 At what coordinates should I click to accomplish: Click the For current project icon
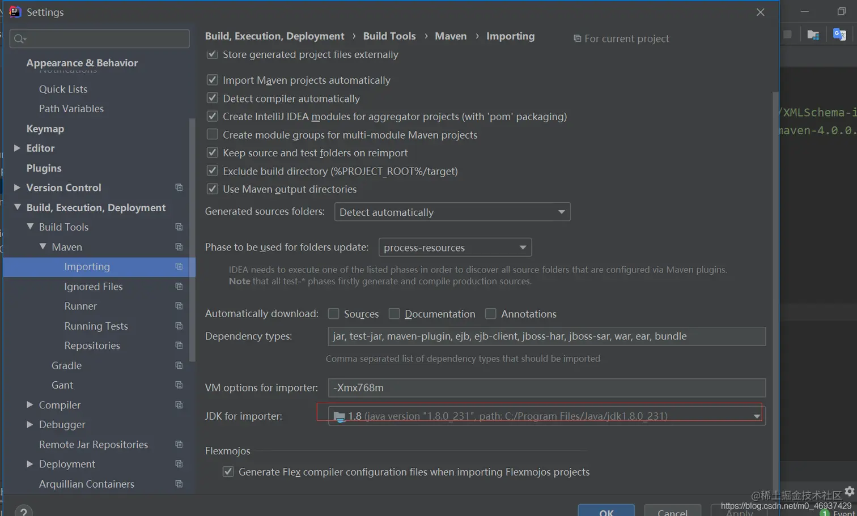click(x=577, y=39)
